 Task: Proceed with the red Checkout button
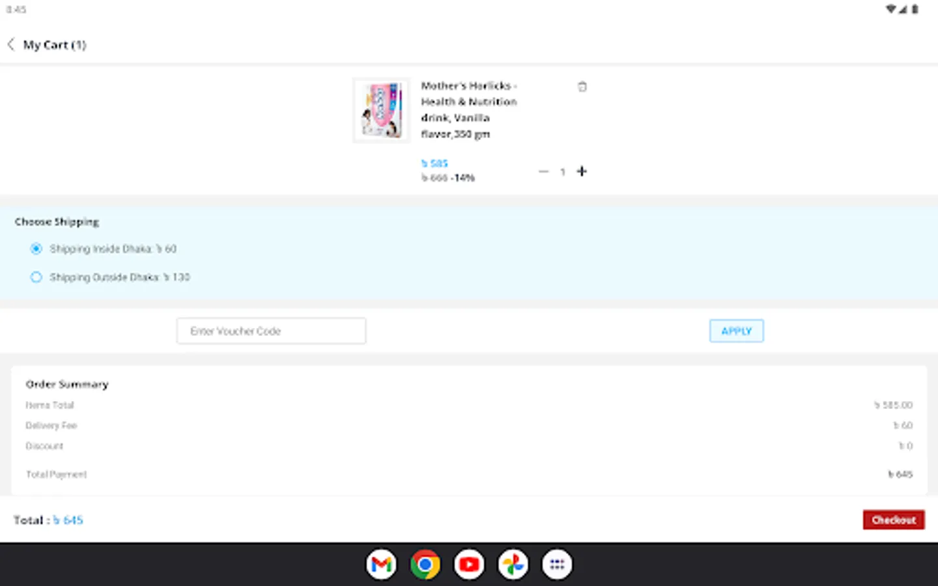point(894,520)
